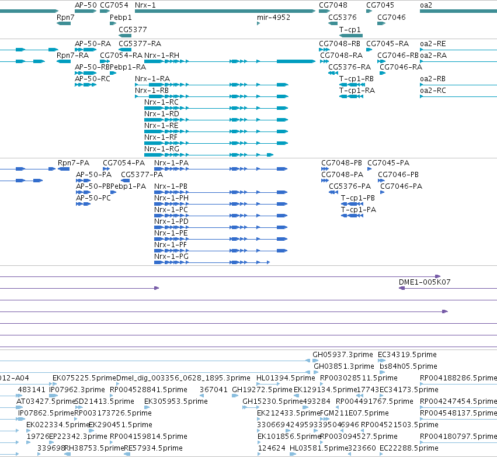
Task: Click the CG7045-PA protein label
Action: 388,162
